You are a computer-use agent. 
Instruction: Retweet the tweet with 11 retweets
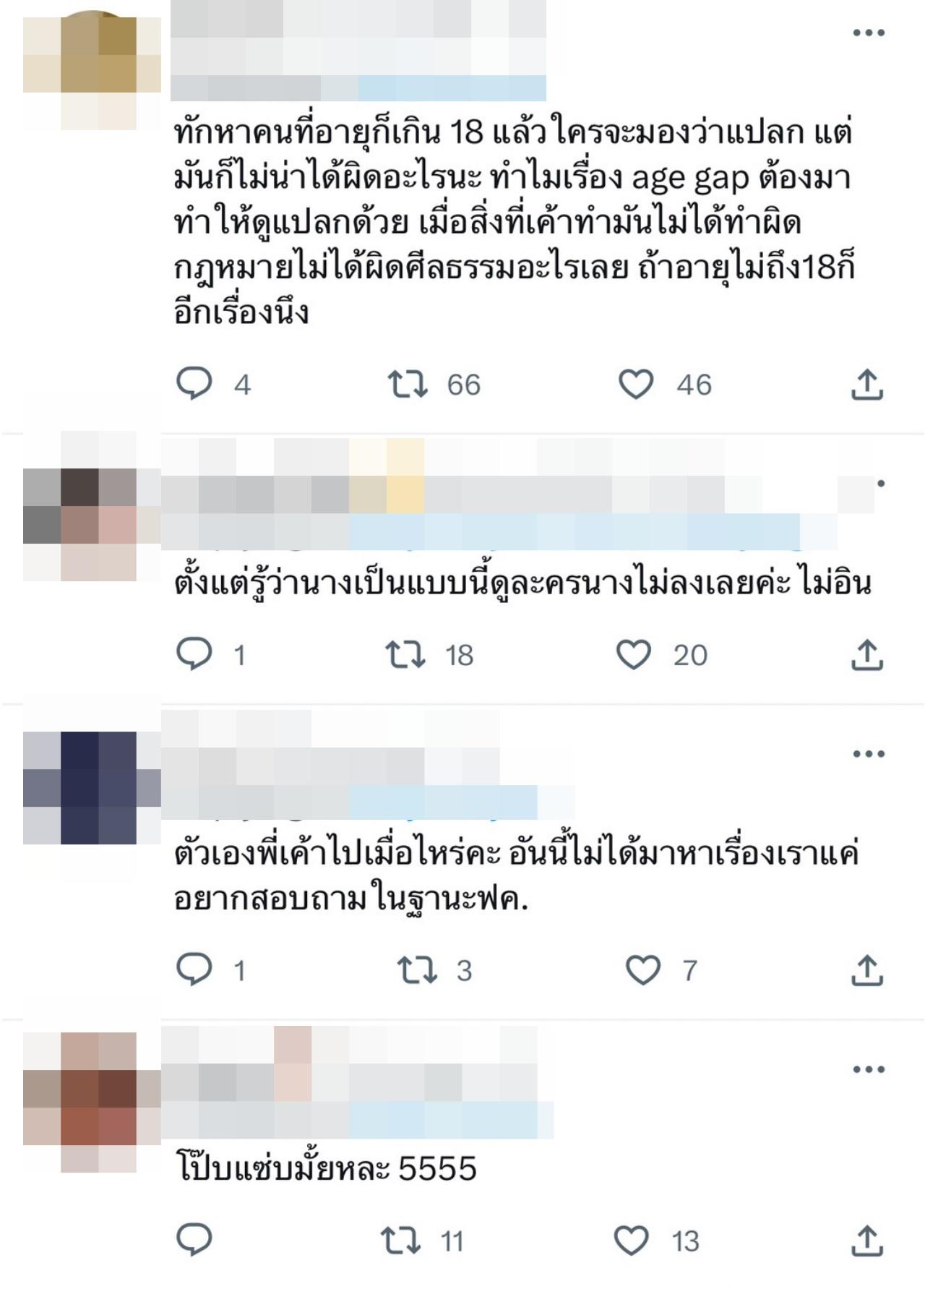[401, 1241]
